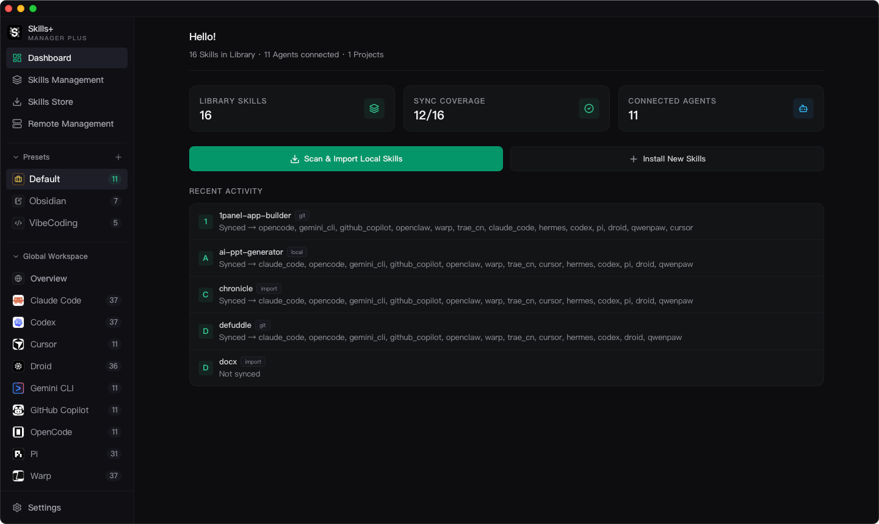Open ai-ppt-generator activity entry
Image resolution: width=879 pixels, height=524 pixels.
tap(507, 258)
